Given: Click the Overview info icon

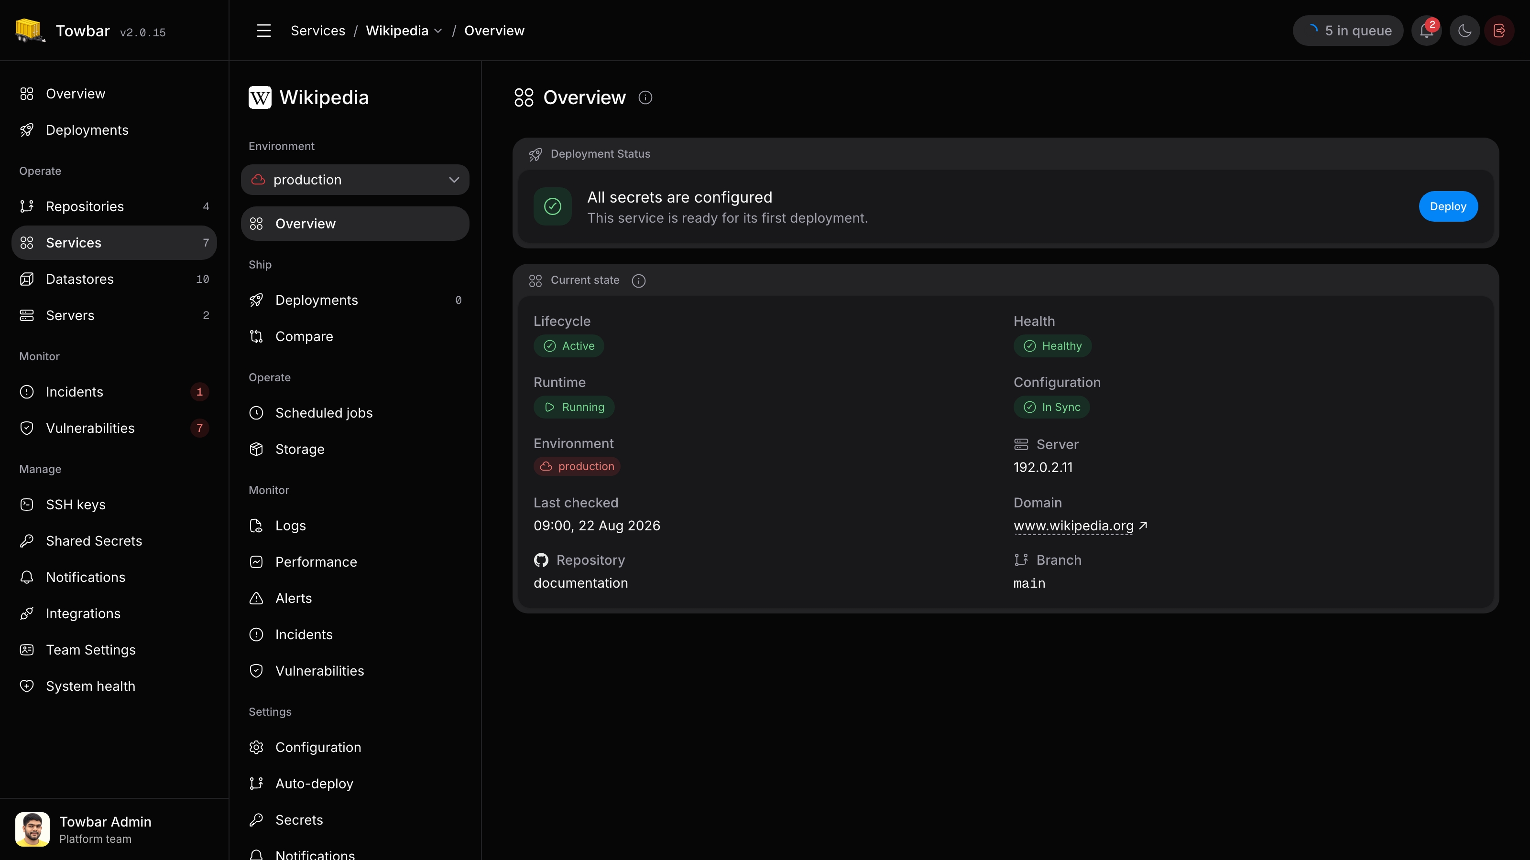Looking at the screenshot, I should pyautogui.click(x=645, y=97).
